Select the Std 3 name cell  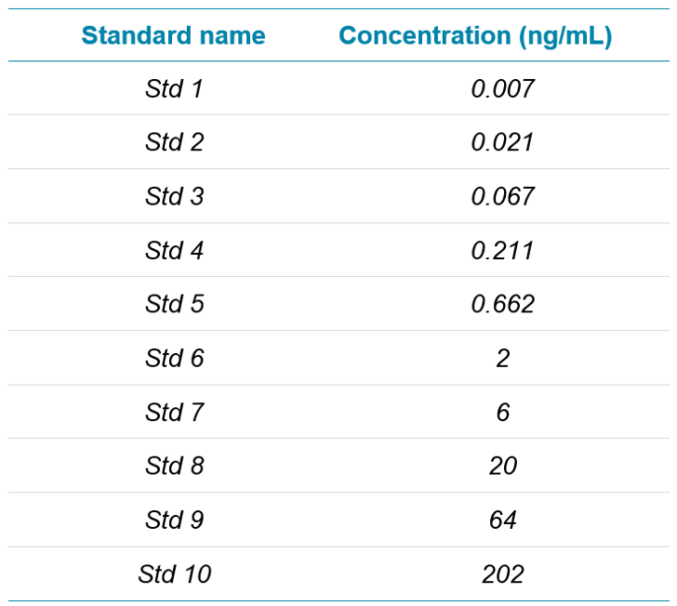tap(174, 196)
